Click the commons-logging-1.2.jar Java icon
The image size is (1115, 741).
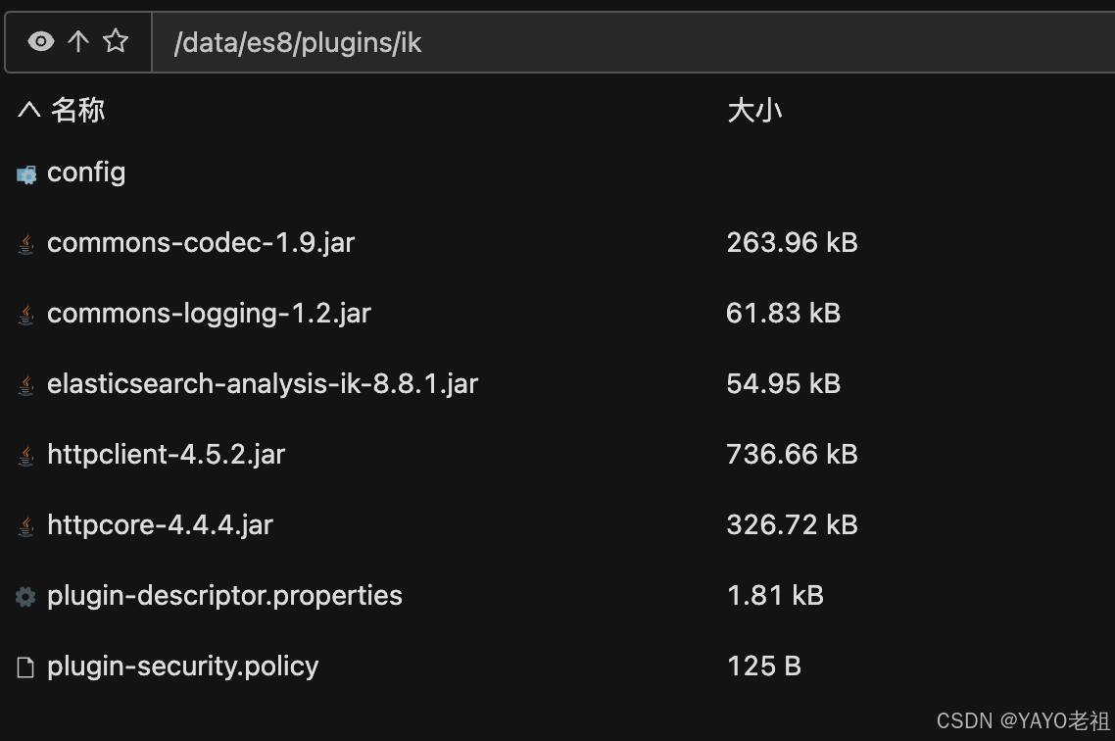point(24,314)
